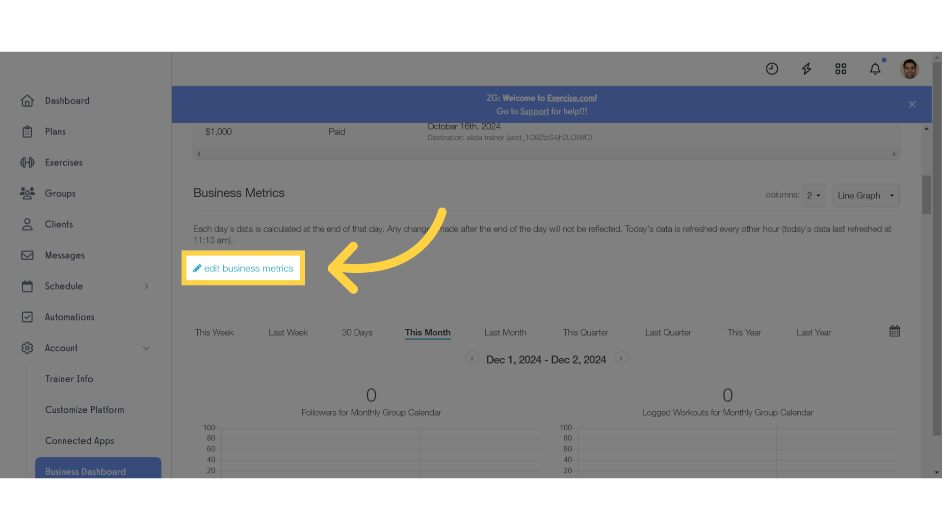Click the notifications bell icon
942x530 pixels.
click(875, 69)
